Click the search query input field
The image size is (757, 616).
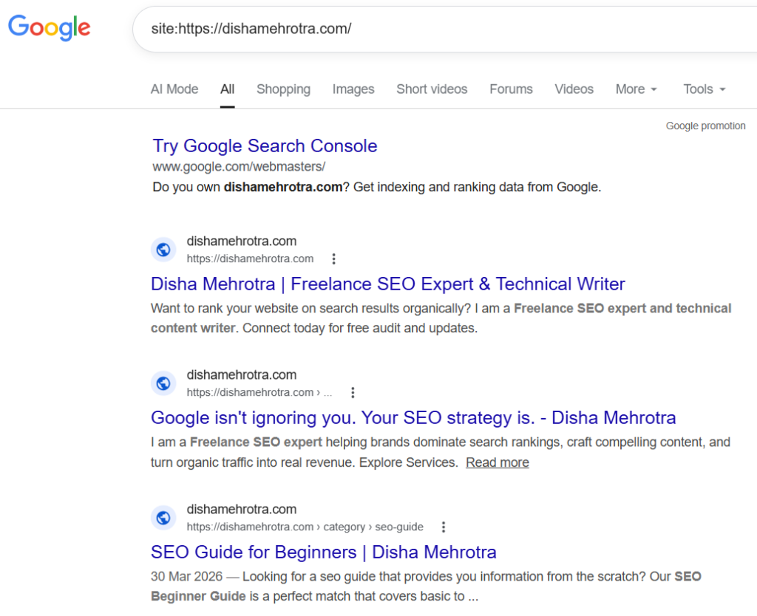(x=444, y=29)
